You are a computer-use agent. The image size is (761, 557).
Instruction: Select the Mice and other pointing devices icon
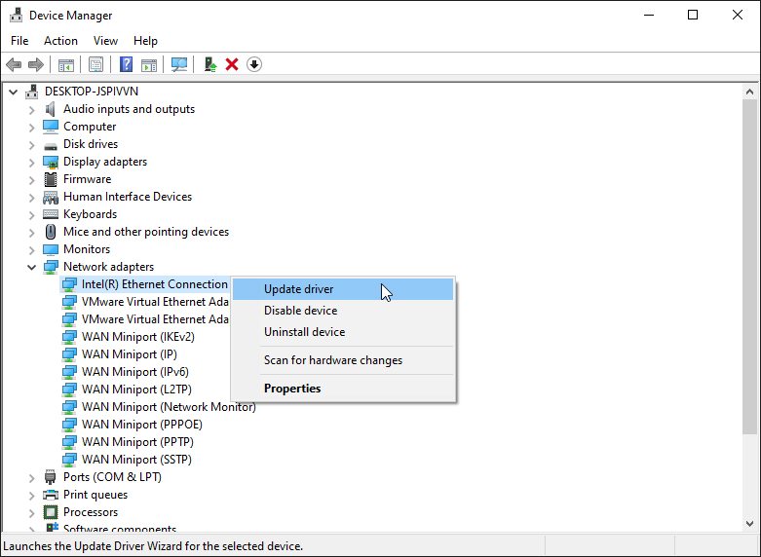[51, 232]
